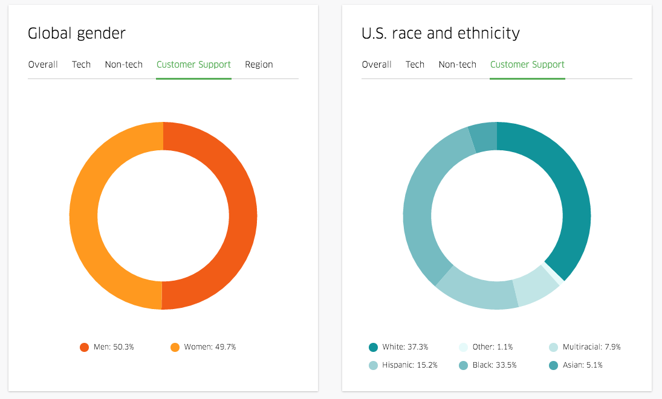
Task: Click the Women legend color dot
Action: click(x=175, y=347)
